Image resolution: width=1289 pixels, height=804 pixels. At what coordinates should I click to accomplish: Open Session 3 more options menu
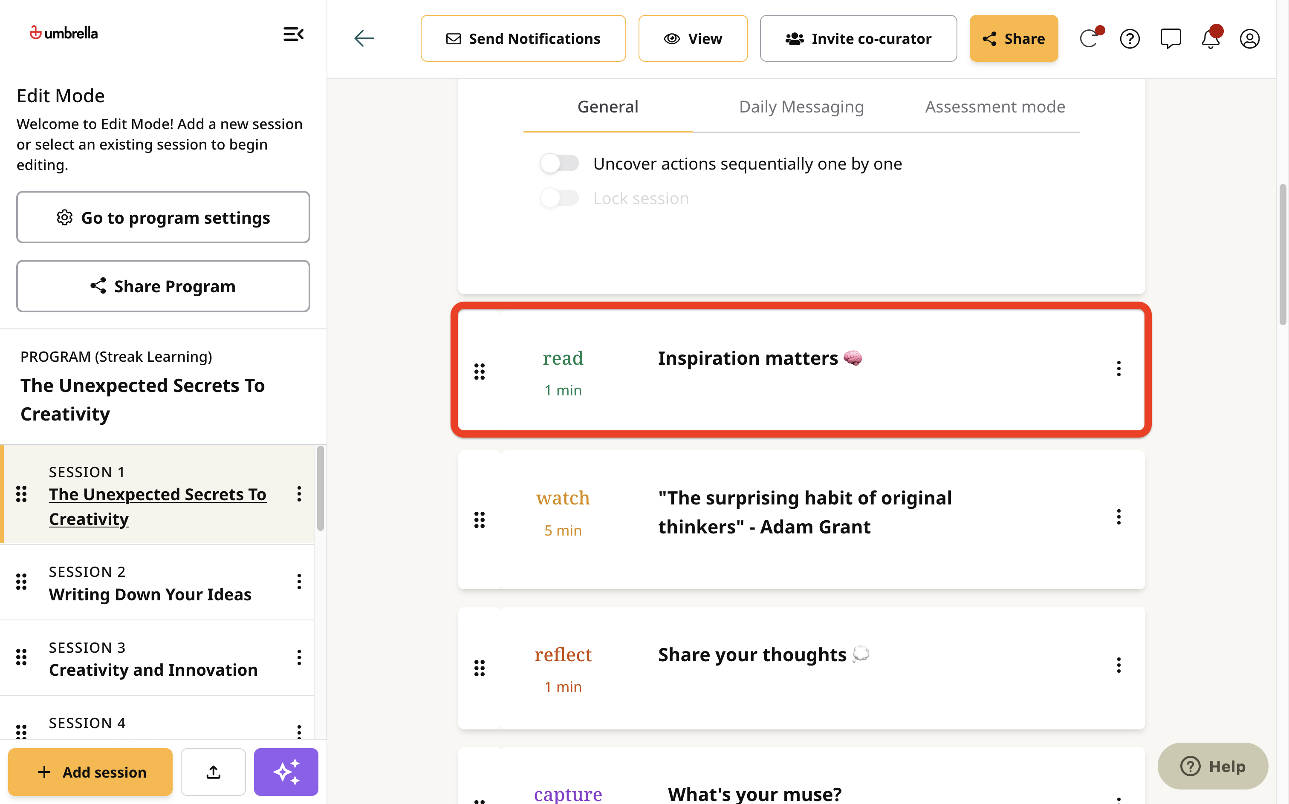(x=299, y=657)
